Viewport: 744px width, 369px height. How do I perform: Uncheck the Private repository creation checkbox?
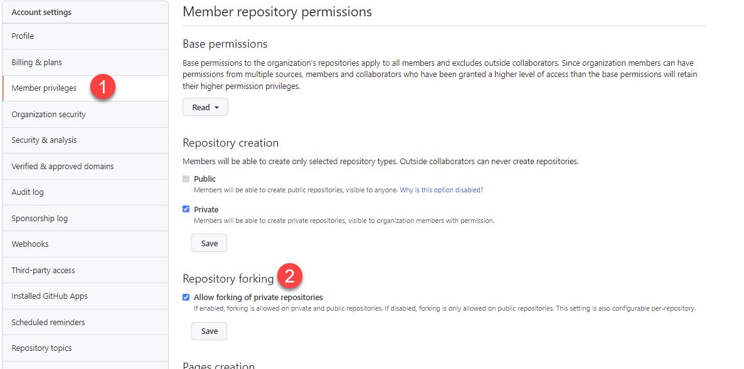tap(186, 209)
